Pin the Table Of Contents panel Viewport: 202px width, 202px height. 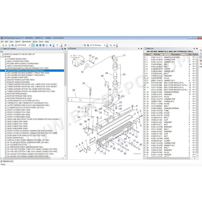(x=62, y=48)
